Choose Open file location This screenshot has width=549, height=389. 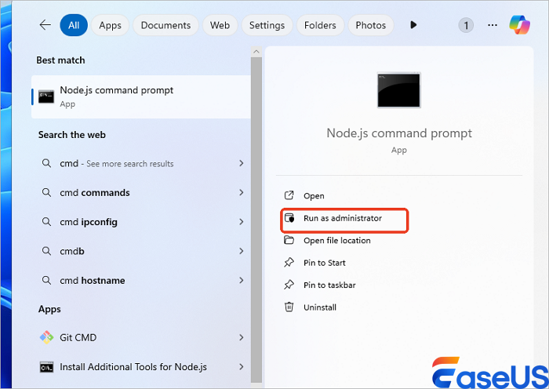(x=336, y=241)
